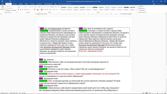Open the File (Файл) tab
The image size is (167, 94).
pyautogui.click(x=3, y=4)
